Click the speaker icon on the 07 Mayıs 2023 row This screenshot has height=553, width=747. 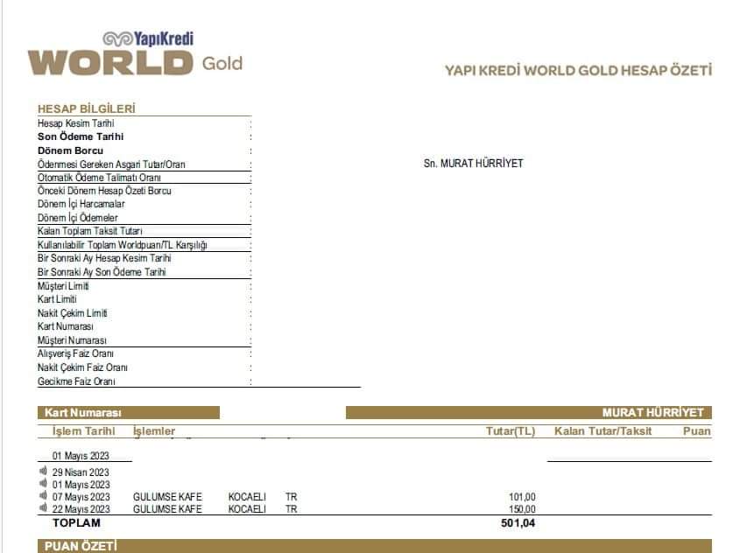pyautogui.click(x=43, y=496)
